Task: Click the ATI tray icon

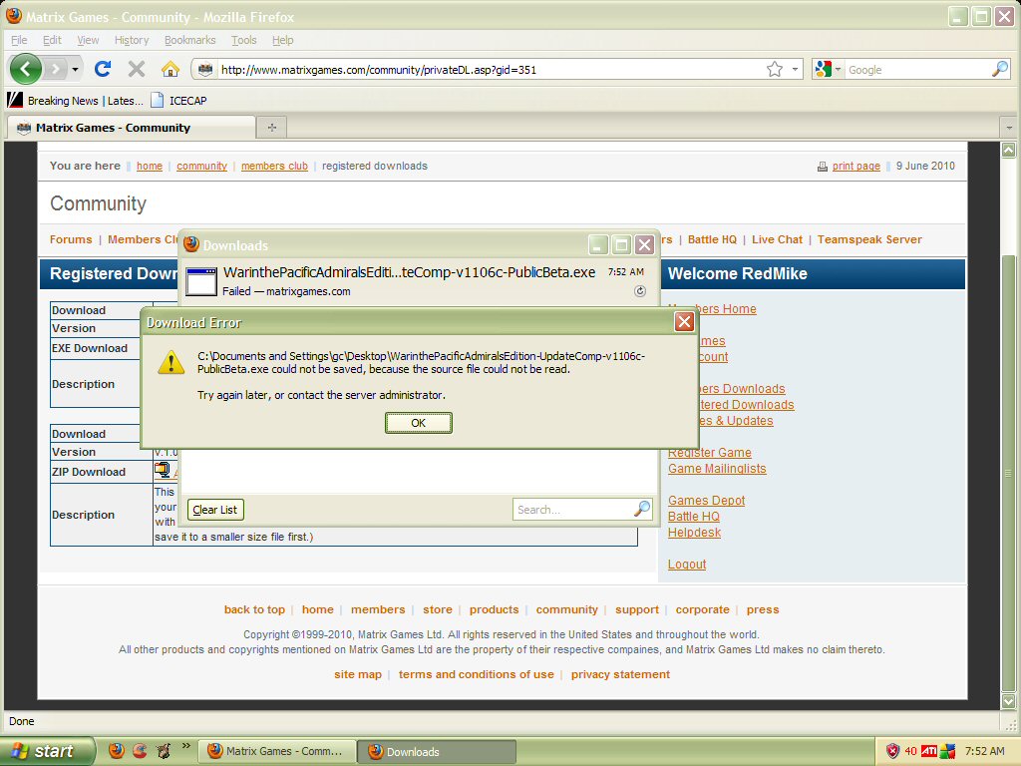Action: [x=929, y=751]
